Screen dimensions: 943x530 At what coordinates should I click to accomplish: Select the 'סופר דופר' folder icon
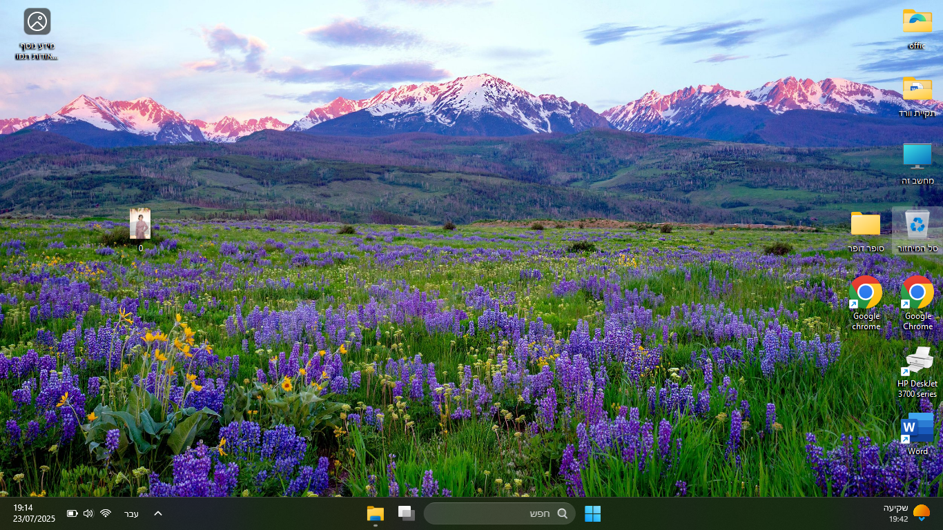[x=866, y=226]
